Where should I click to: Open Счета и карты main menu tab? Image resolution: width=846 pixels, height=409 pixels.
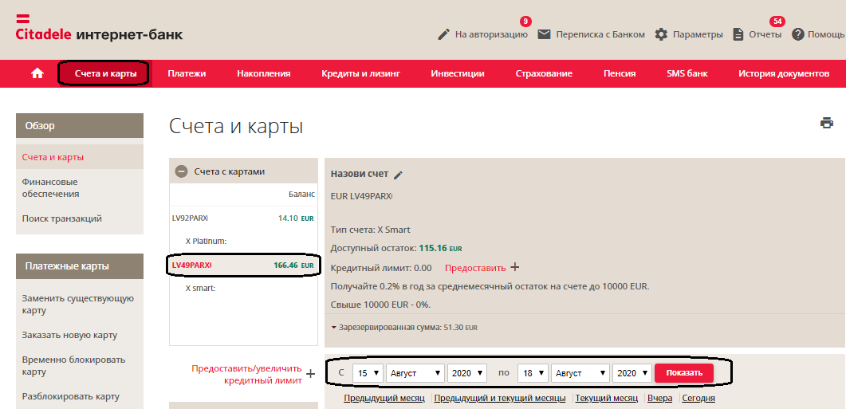[x=105, y=74]
